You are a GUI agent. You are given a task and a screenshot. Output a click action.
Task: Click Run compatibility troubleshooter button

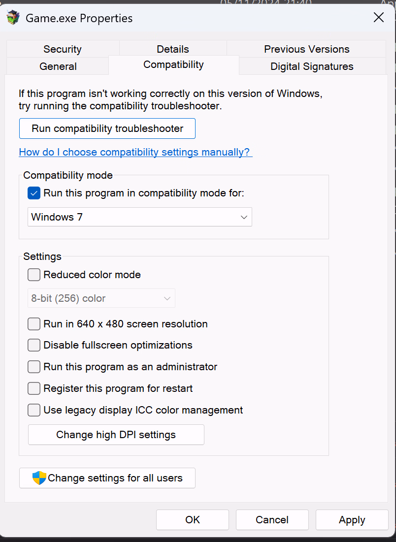107,128
